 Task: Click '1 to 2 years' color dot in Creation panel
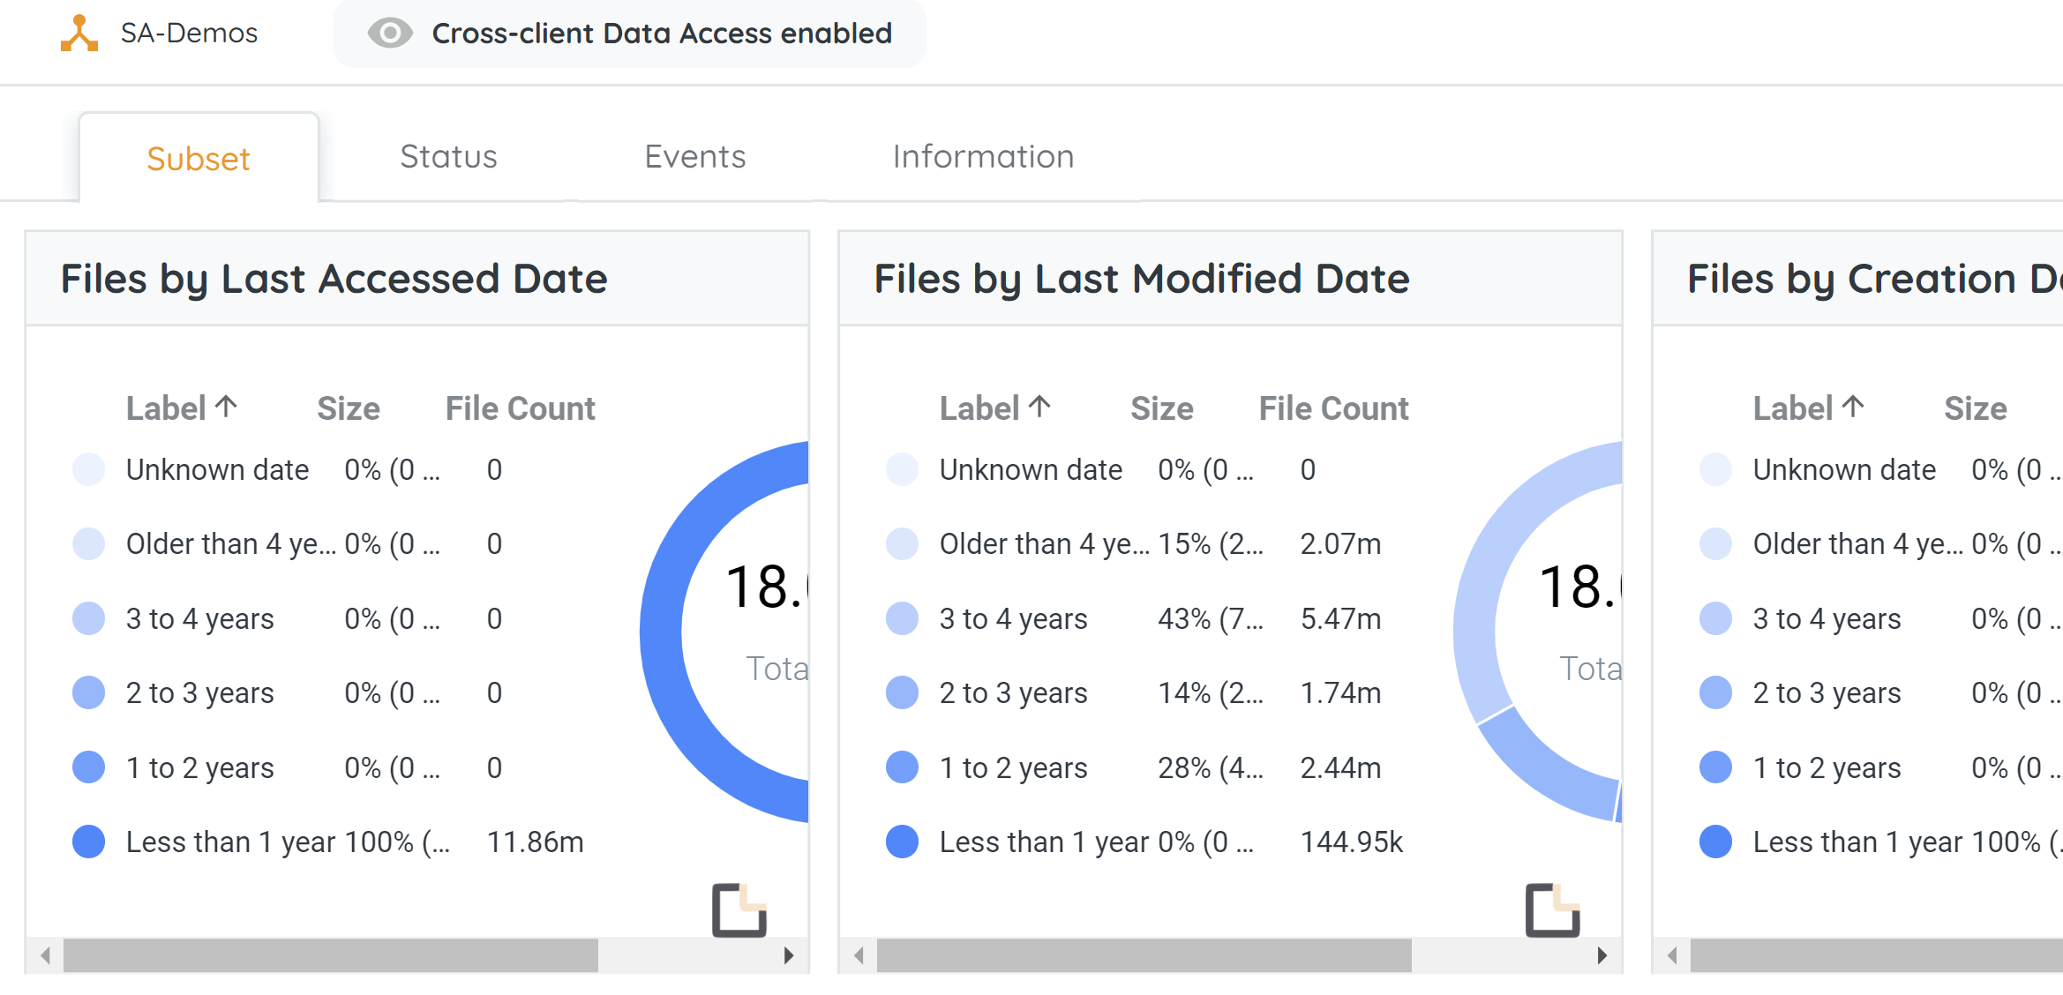click(x=1715, y=767)
